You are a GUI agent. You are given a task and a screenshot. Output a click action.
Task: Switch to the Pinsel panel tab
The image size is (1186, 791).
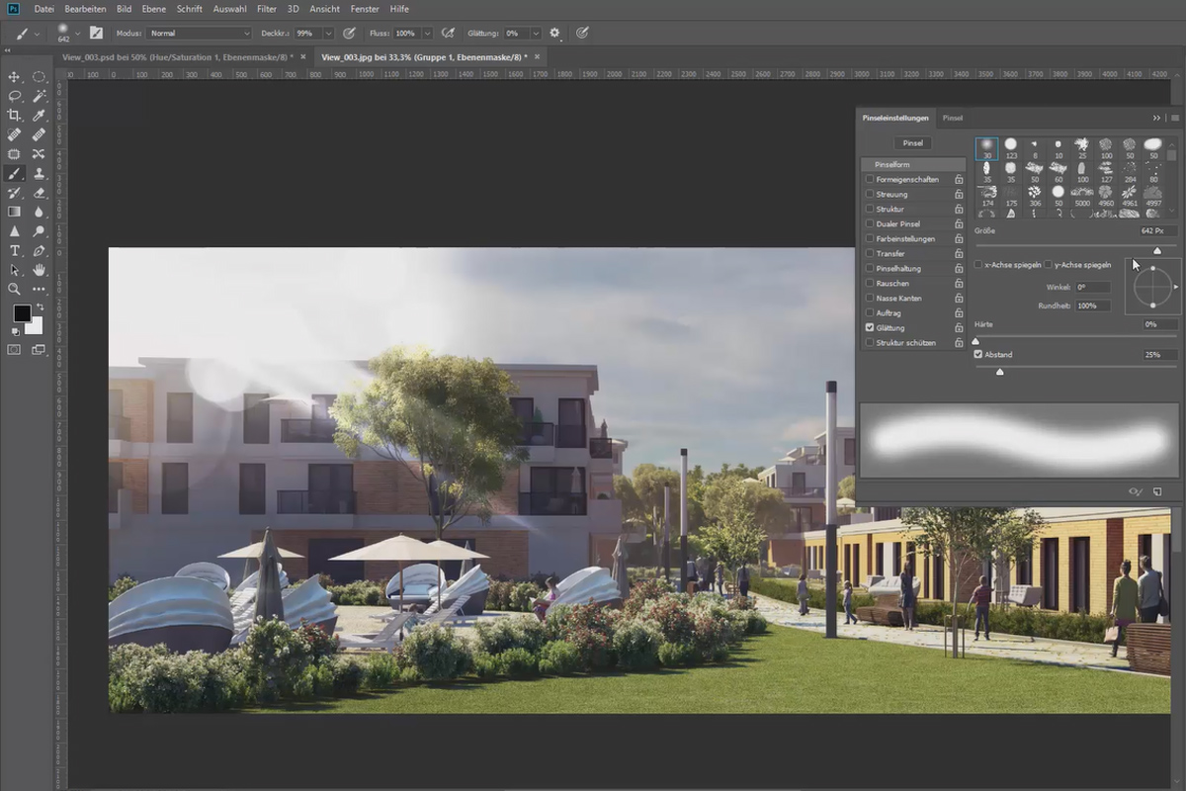coord(953,118)
